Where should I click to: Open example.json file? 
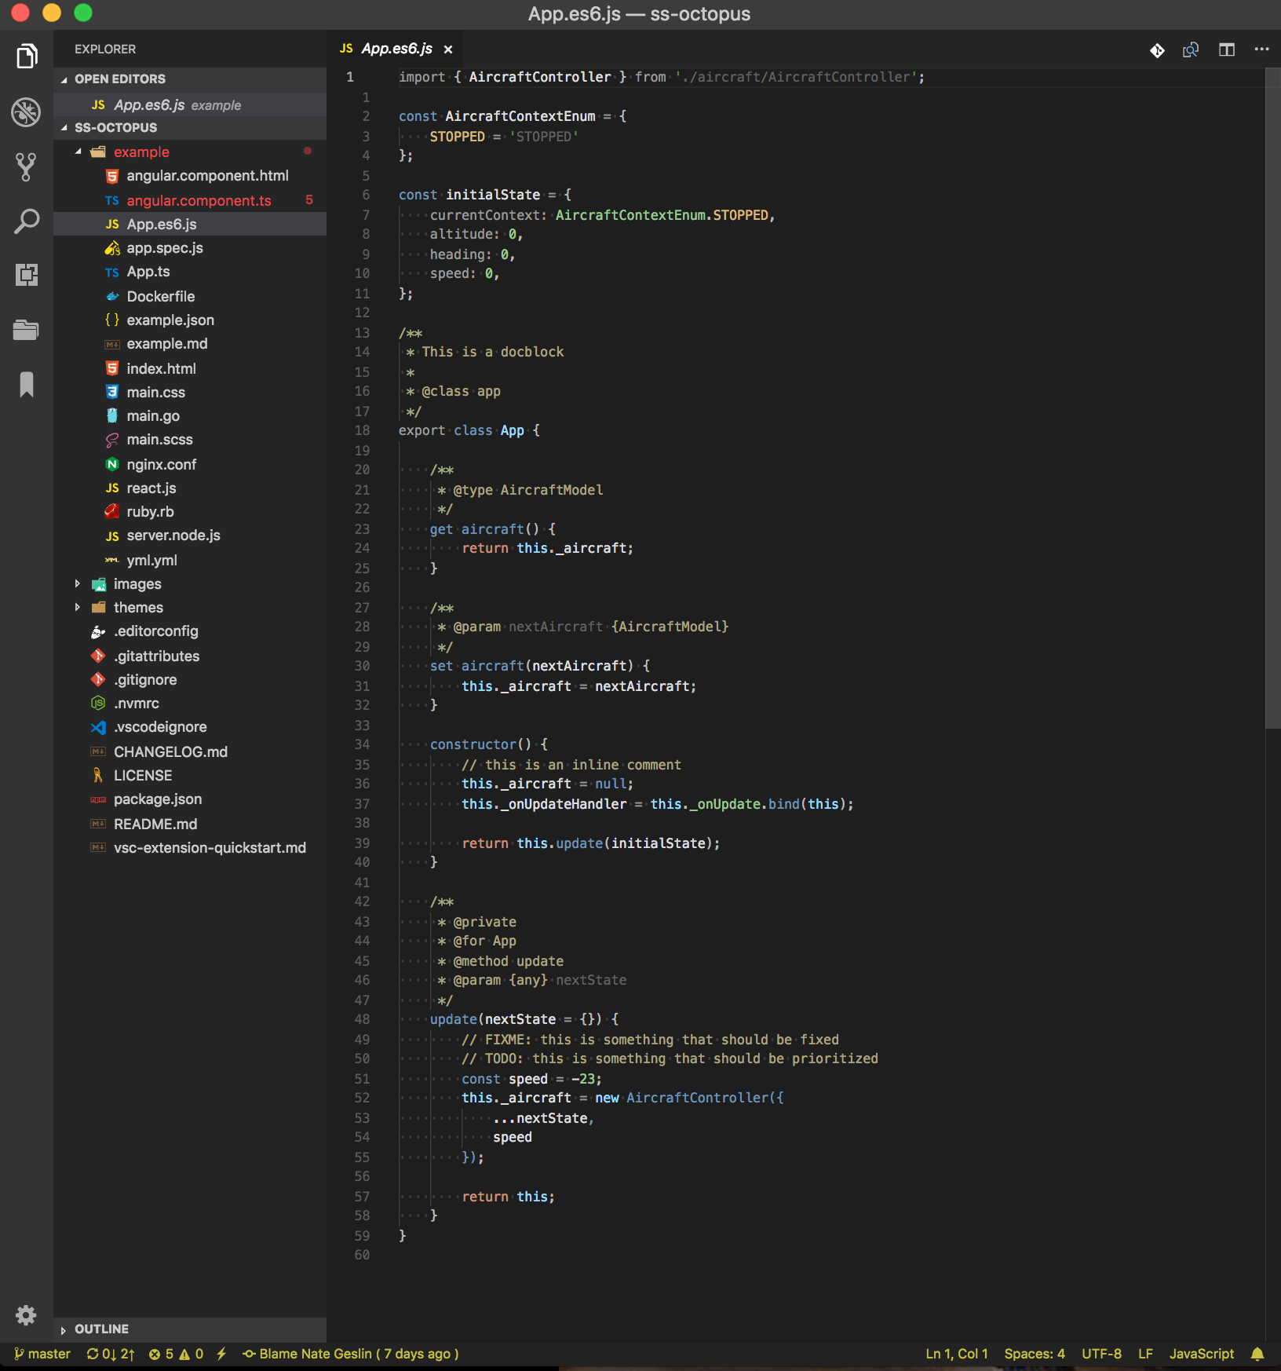tap(190, 320)
